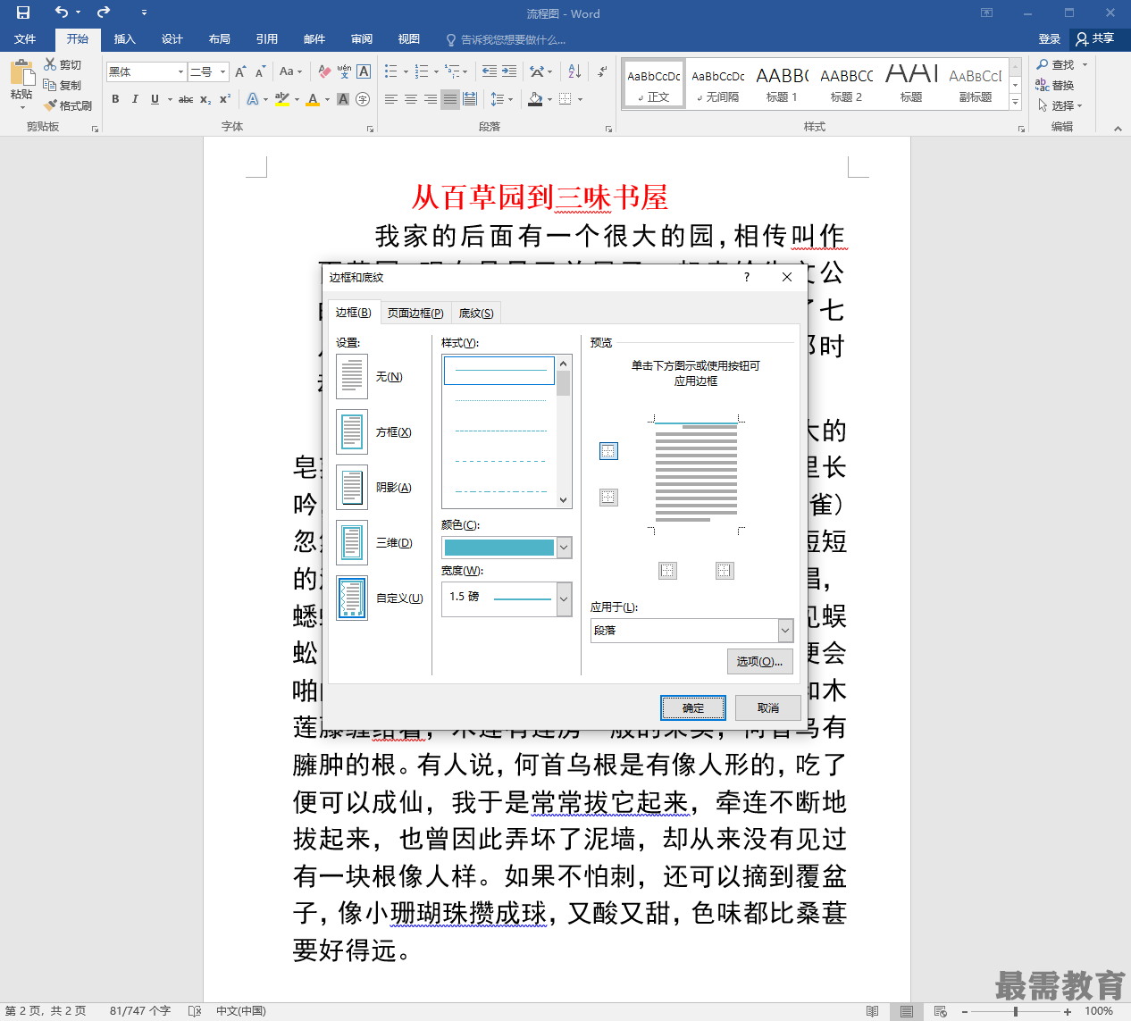Click the Subscript icon
Image resolution: width=1131 pixels, height=1021 pixels.
click(x=205, y=99)
